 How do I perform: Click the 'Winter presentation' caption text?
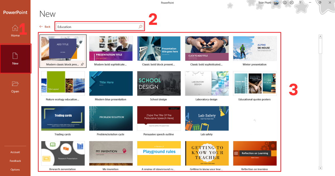(x=255, y=65)
